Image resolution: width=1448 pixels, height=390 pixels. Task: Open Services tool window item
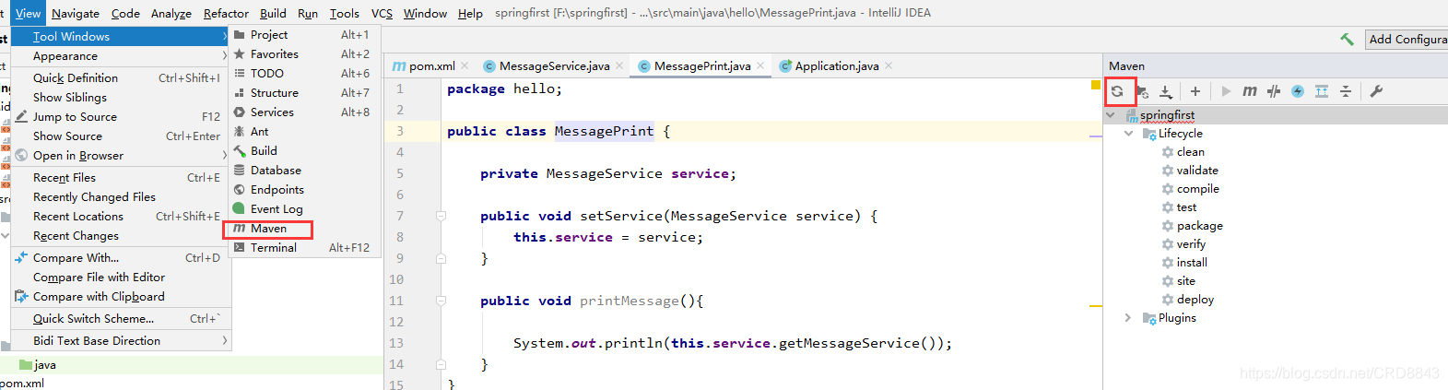(x=304, y=112)
